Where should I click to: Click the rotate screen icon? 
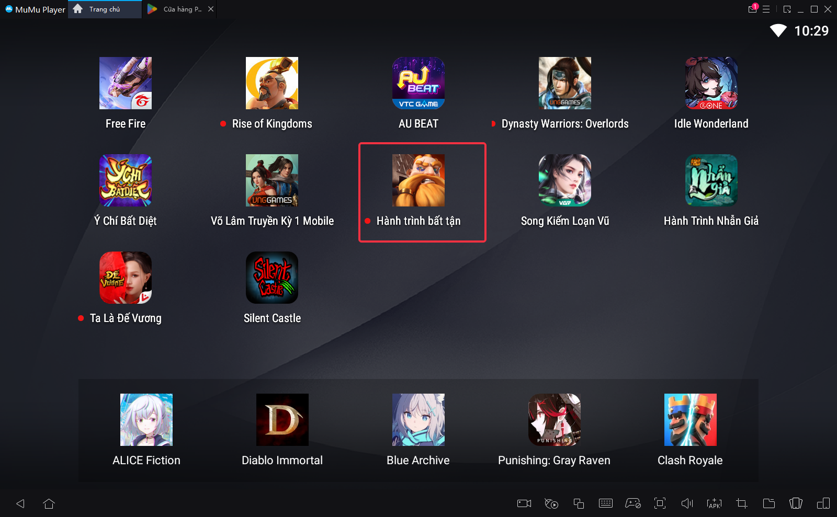pyautogui.click(x=796, y=503)
